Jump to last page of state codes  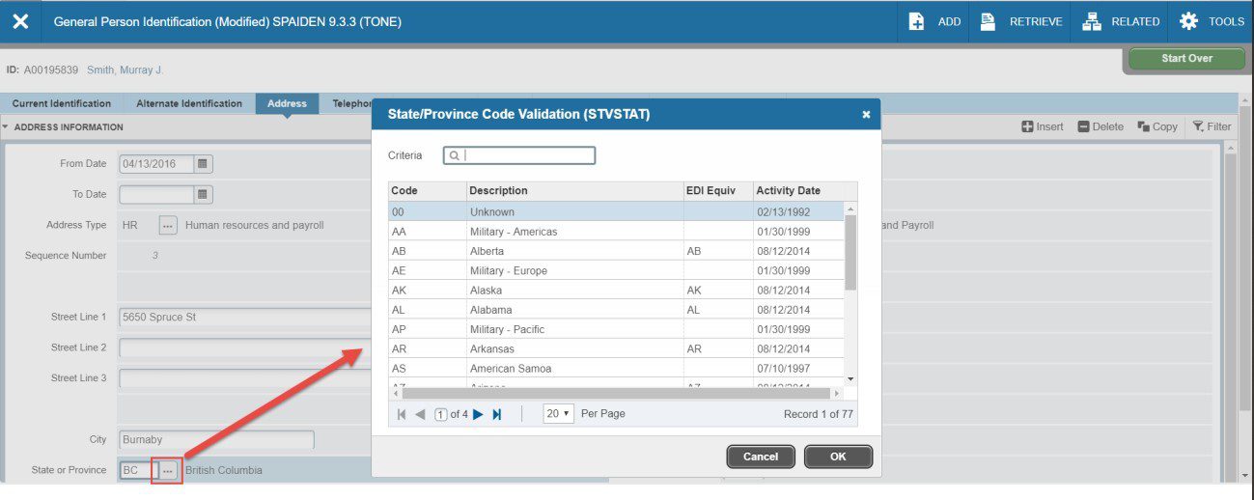pyautogui.click(x=497, y=414)
